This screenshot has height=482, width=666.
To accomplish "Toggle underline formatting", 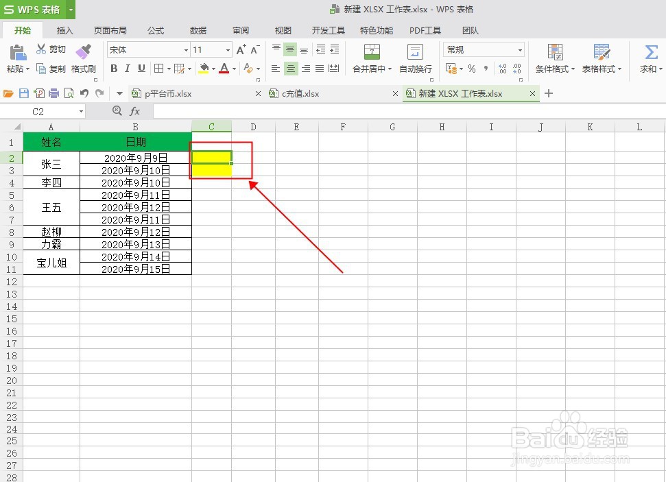I will click(141, 69).
